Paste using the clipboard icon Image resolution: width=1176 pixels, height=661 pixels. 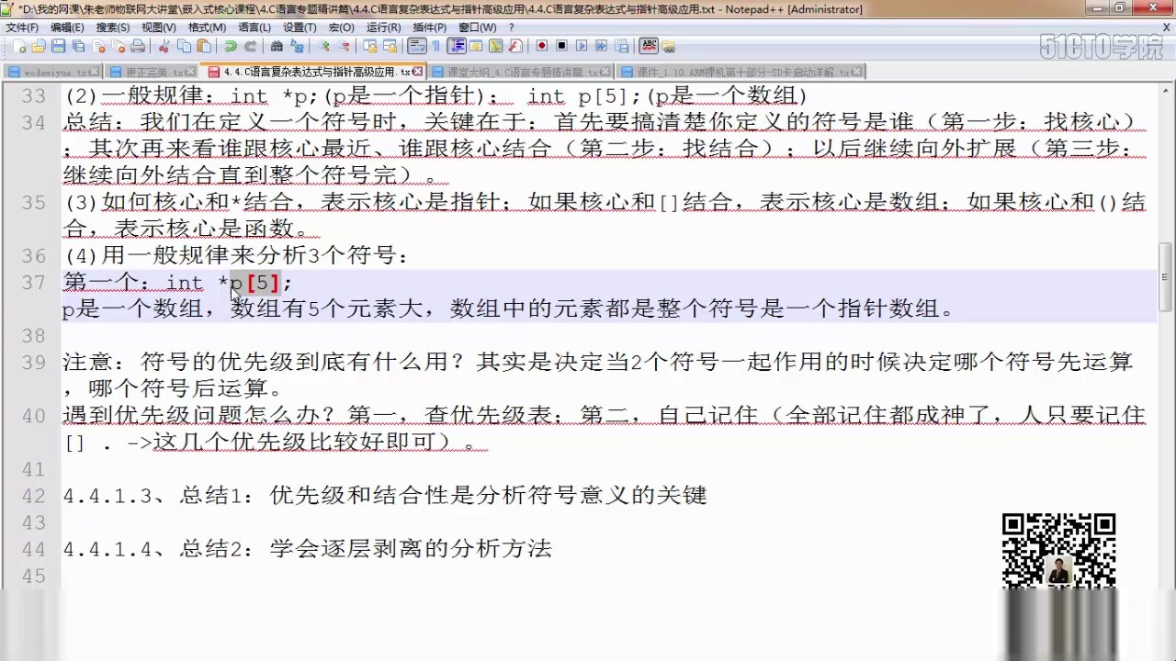point(204,46)
